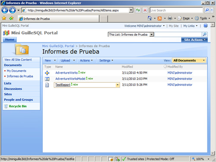Sort by the Name column header
Image resolution: width=216 pixels, height=162 pixels.
pos(59,67)
